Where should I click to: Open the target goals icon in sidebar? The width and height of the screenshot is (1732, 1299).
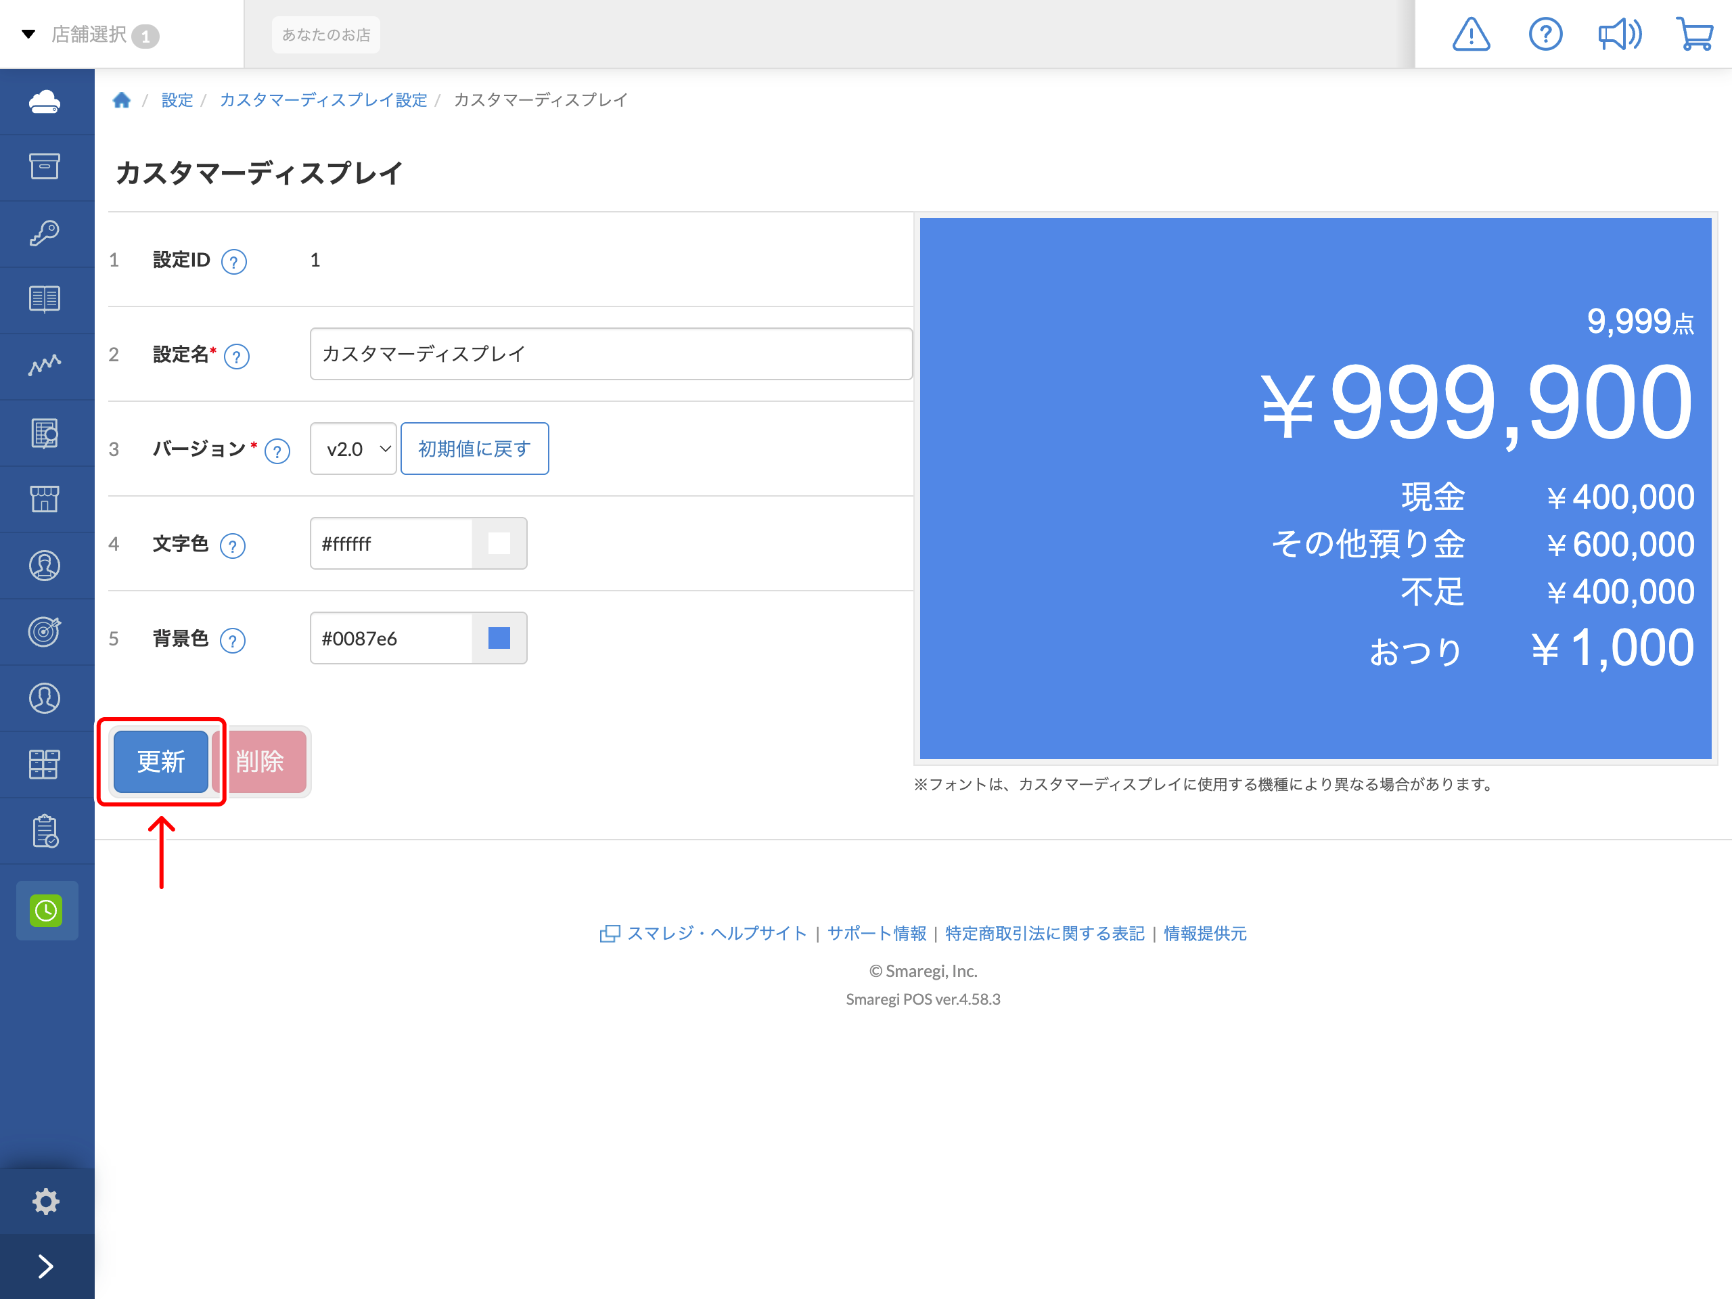tap(46, 632)
